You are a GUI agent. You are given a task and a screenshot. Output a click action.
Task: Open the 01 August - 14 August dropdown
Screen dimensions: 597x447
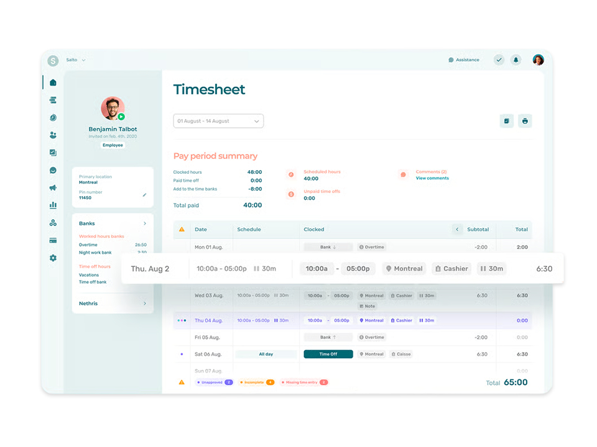click(218, 121)
